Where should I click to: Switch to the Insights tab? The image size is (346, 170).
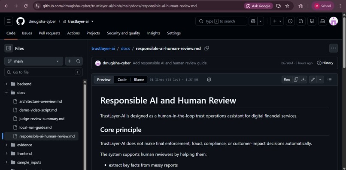click(154, 33)
